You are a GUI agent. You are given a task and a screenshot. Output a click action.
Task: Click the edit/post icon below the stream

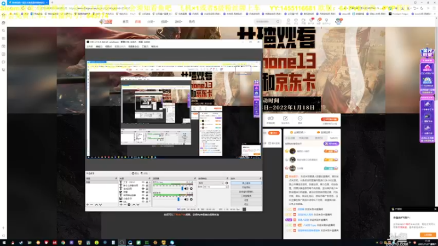285,119
